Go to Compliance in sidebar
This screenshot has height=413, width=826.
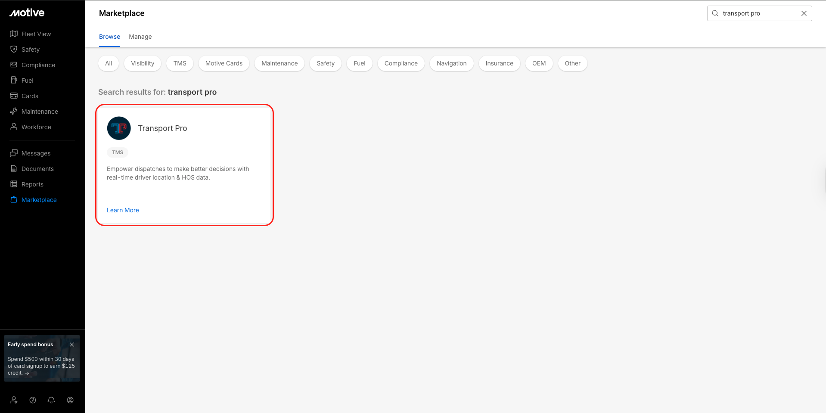click(x=38, y=65)
